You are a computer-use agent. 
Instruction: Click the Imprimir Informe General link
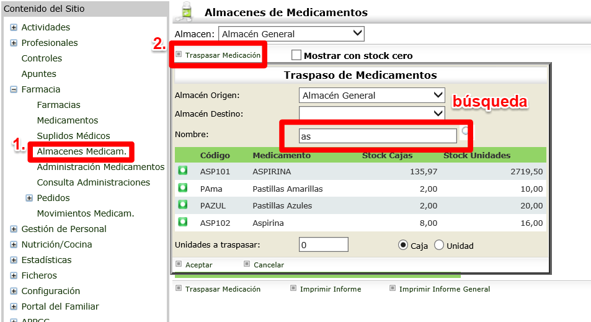(x=444, y=289)
